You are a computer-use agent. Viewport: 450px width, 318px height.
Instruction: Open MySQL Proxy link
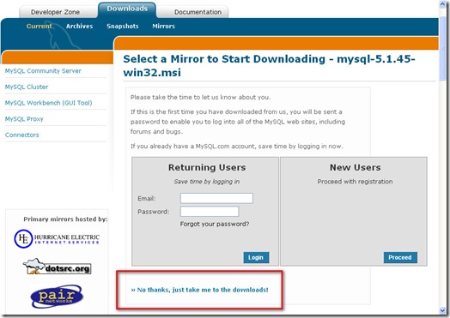click(x=24, y=119)
